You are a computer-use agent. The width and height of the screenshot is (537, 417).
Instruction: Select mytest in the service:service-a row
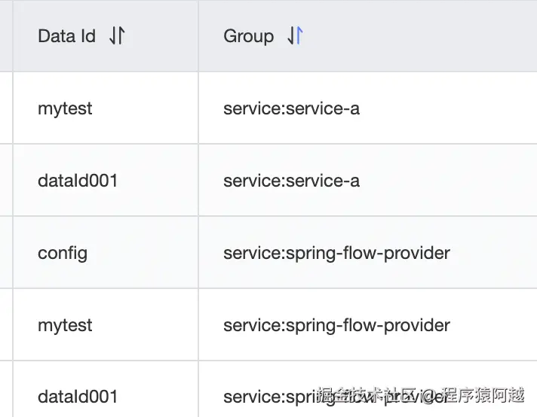[65, 108]
